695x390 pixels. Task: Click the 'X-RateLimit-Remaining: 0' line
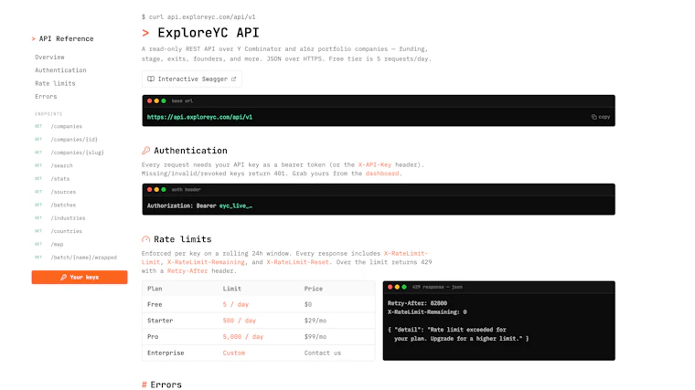427,312
